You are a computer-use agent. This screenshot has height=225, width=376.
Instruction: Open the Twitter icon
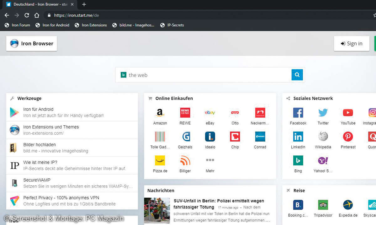pos(323,113)
